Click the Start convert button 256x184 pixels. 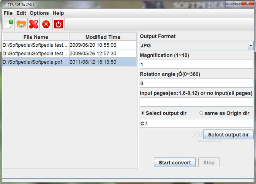coord(175,162)
